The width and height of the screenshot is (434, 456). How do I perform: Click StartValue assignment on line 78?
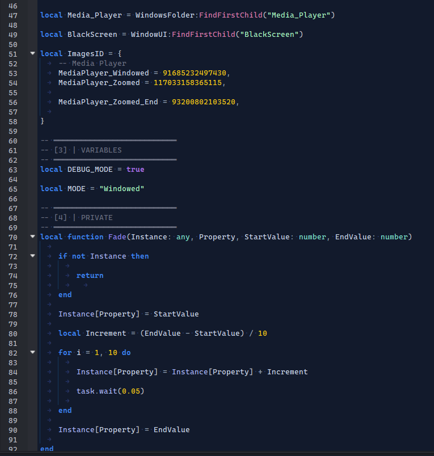pos(176,314)
